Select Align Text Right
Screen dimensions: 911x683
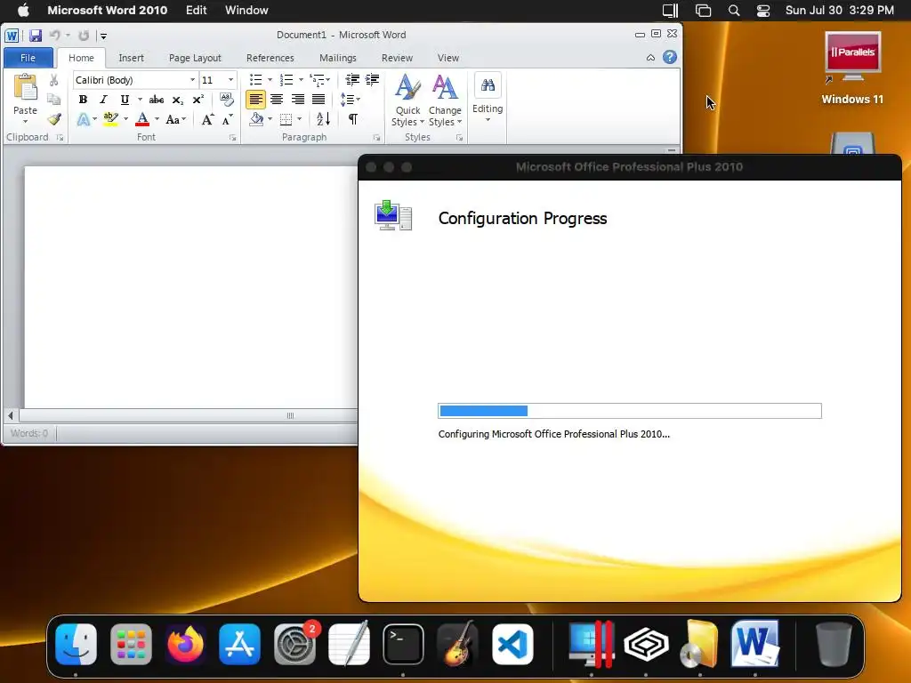[x=297, y=100]
